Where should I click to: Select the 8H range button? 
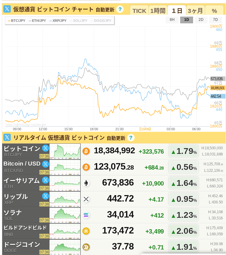[172, 20]
